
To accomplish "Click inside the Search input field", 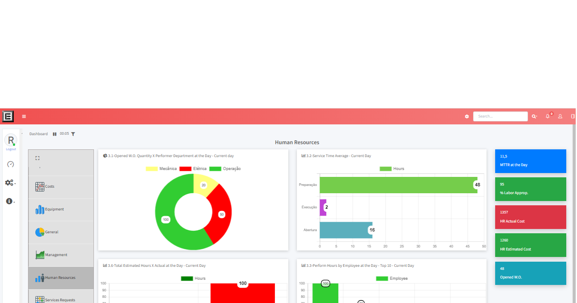I will 500,116.
